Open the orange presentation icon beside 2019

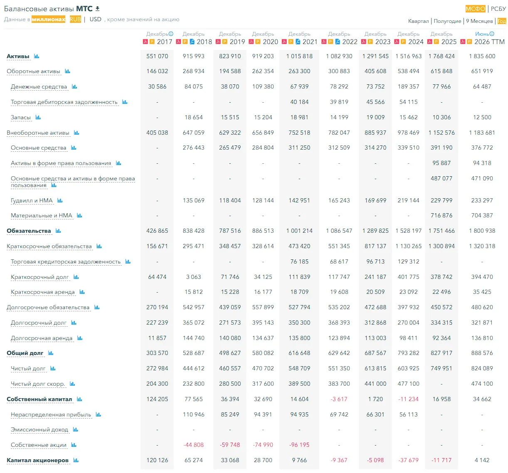click(224, 42)
